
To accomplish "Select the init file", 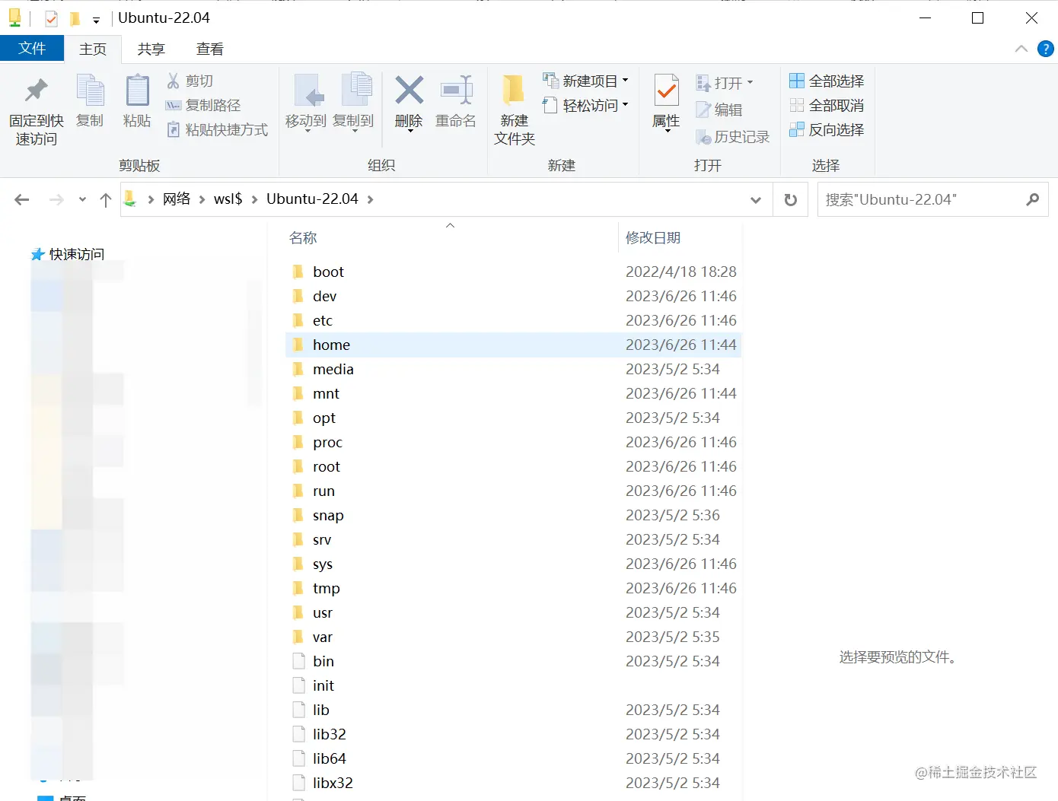I will (x=513, y=685).
